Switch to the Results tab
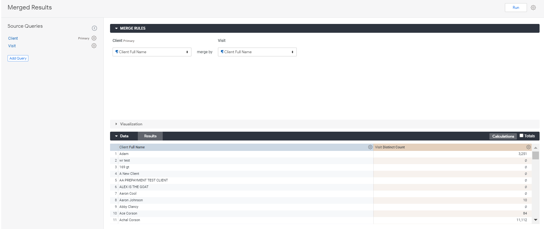The image size is (544, 229). point(150,136)
